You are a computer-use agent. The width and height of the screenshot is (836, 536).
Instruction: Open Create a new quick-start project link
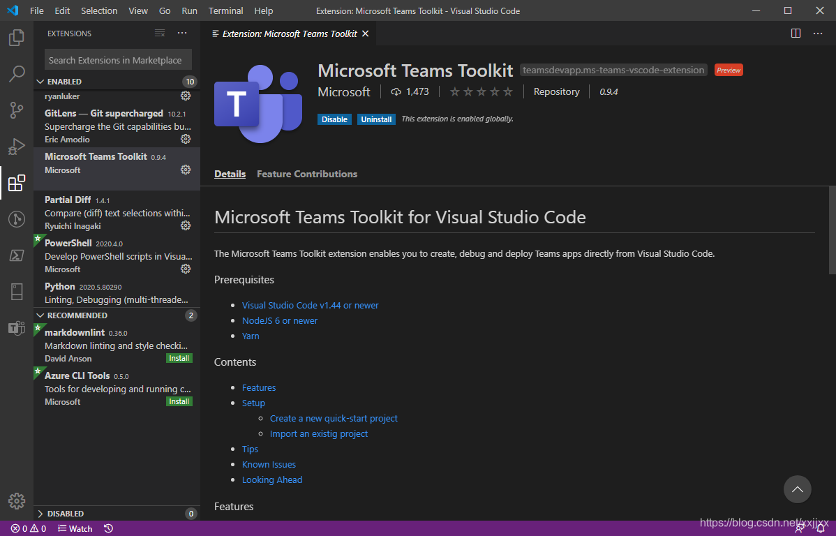coord(334,419)
